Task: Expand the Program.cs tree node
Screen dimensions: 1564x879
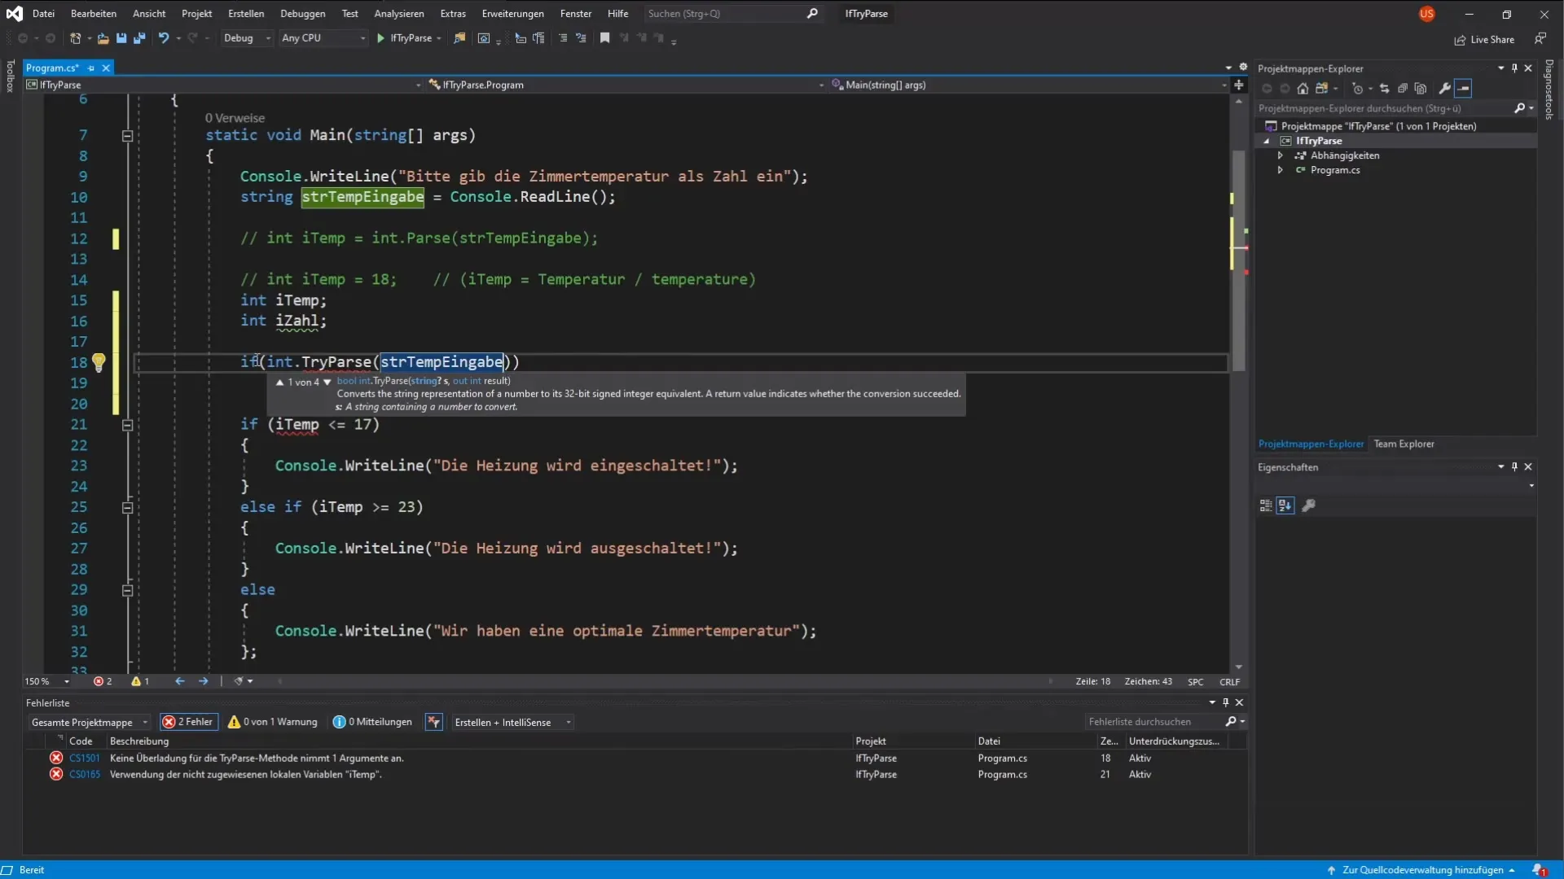Action: [x=1281, y=170]
